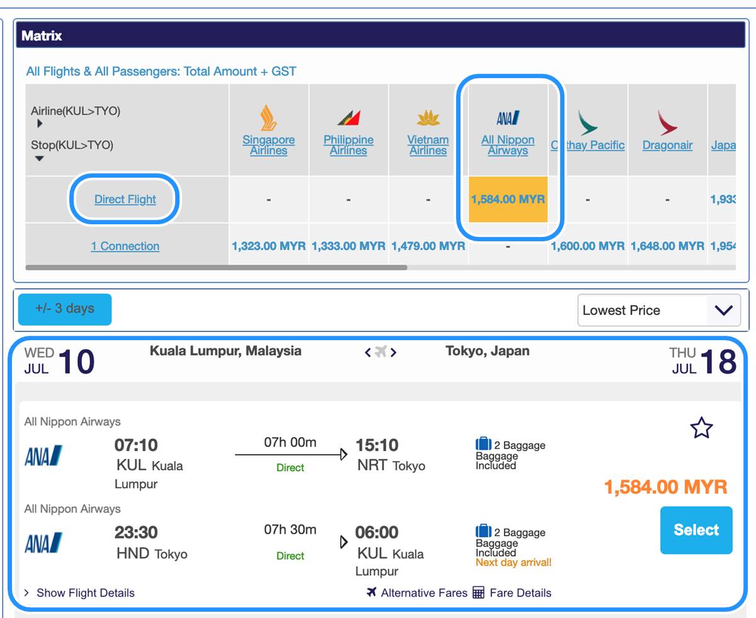756x618 pixels.
Task: Click the ANA logo beside the 07:10 departure
Action: point(43,455)
